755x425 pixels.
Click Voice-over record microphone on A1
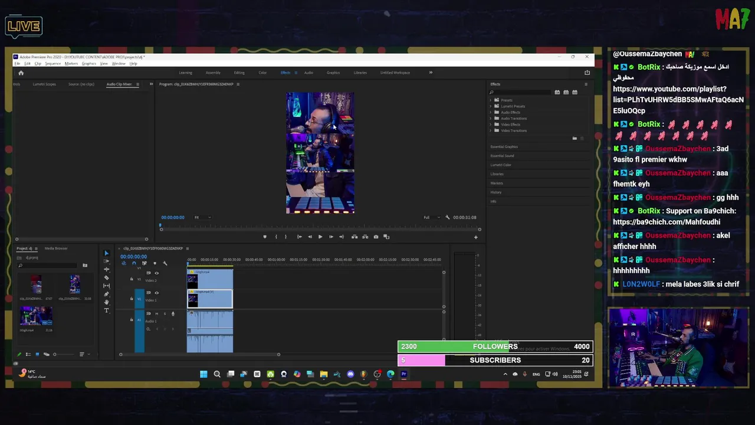click(173, 313)
